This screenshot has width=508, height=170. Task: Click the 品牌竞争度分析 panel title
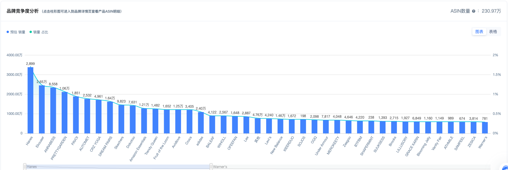pos(23,11)
